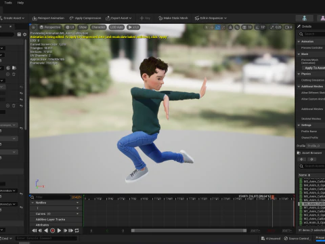The width and height of the screenshot is (325, 244).
Task: Choose the Translate tool icon in viewport
Action: (212, 27)
